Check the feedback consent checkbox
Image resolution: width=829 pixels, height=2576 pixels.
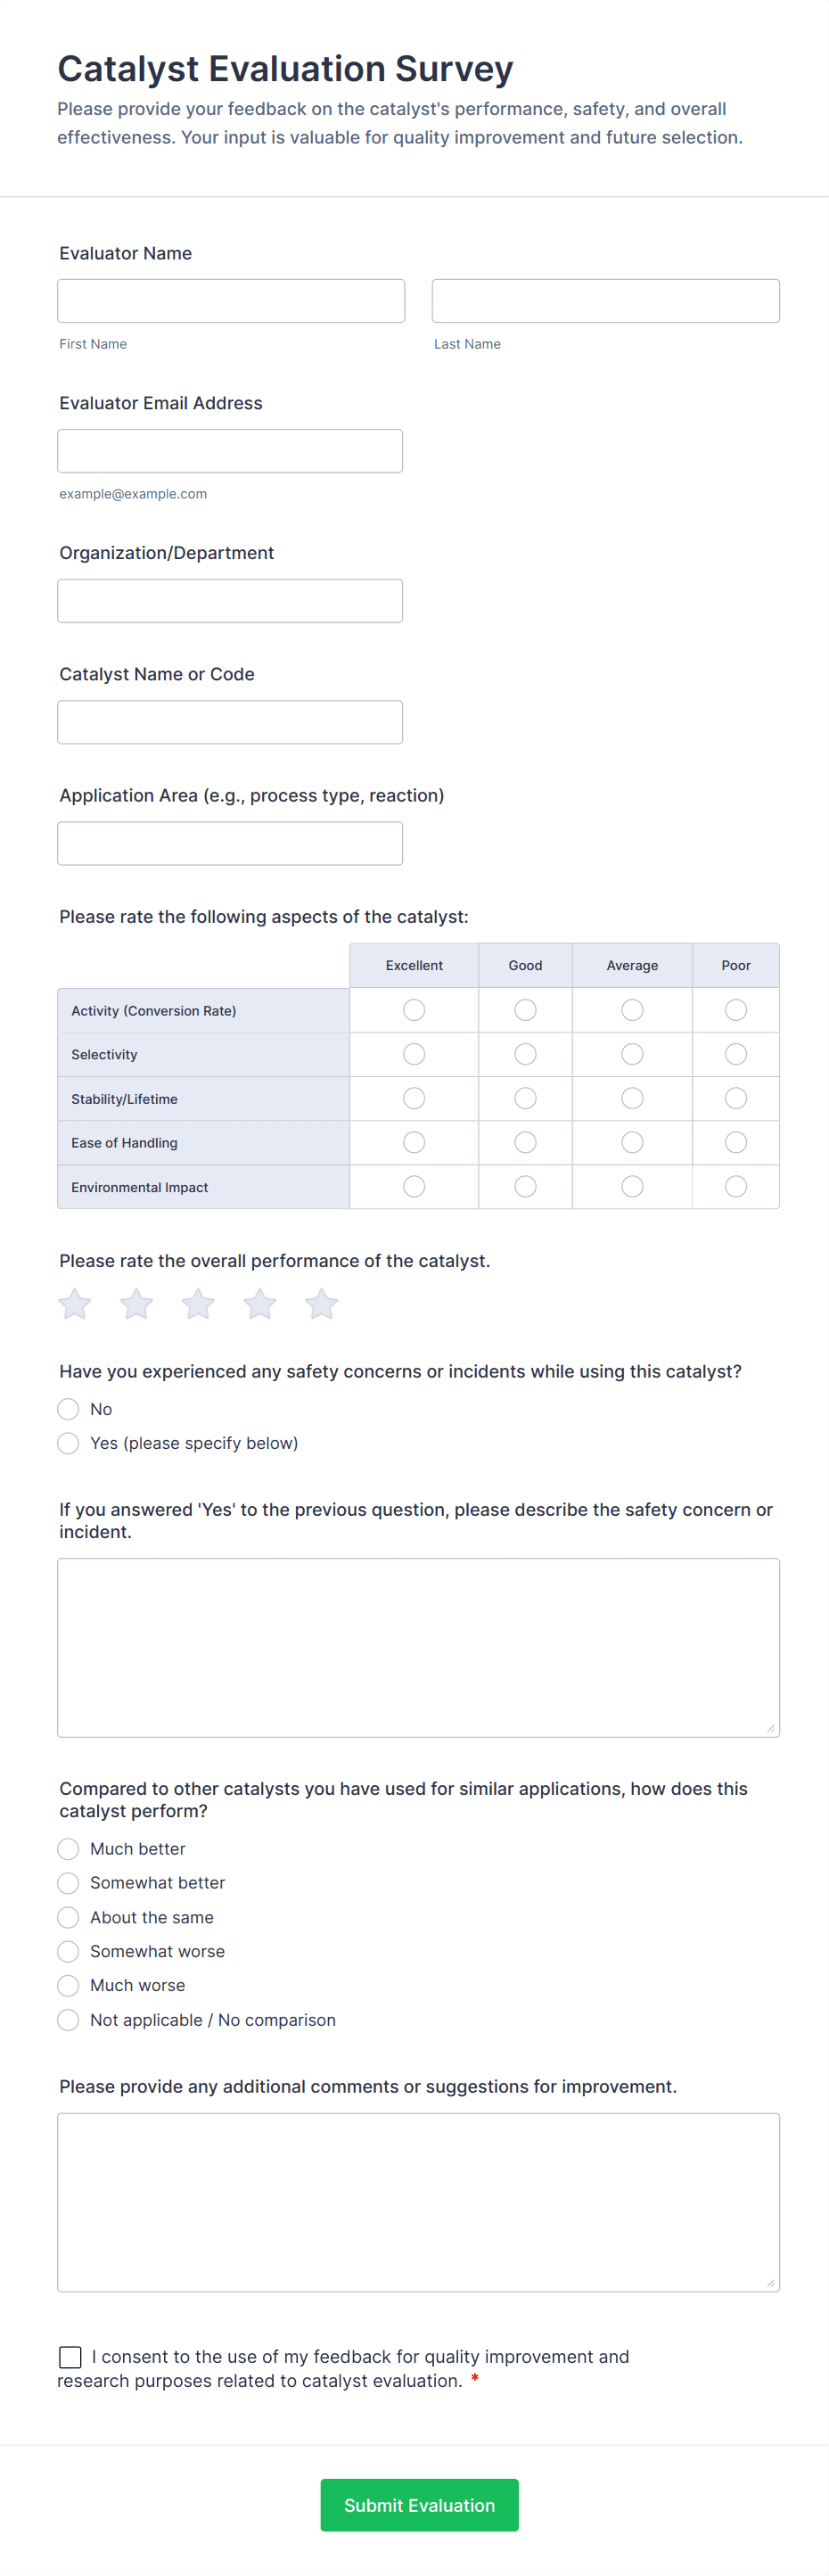click(x=70, y=2357)
